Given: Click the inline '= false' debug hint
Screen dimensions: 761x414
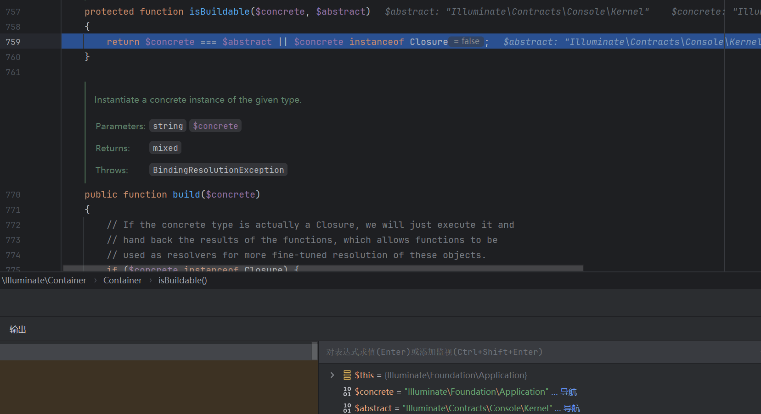Looking at the screenshot, I should point(467,42).
